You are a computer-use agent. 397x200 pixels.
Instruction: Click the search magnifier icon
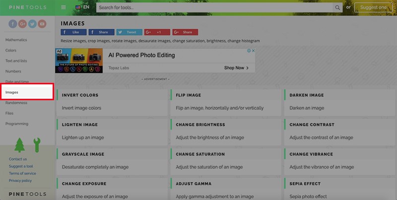click(x=337, y=7)
